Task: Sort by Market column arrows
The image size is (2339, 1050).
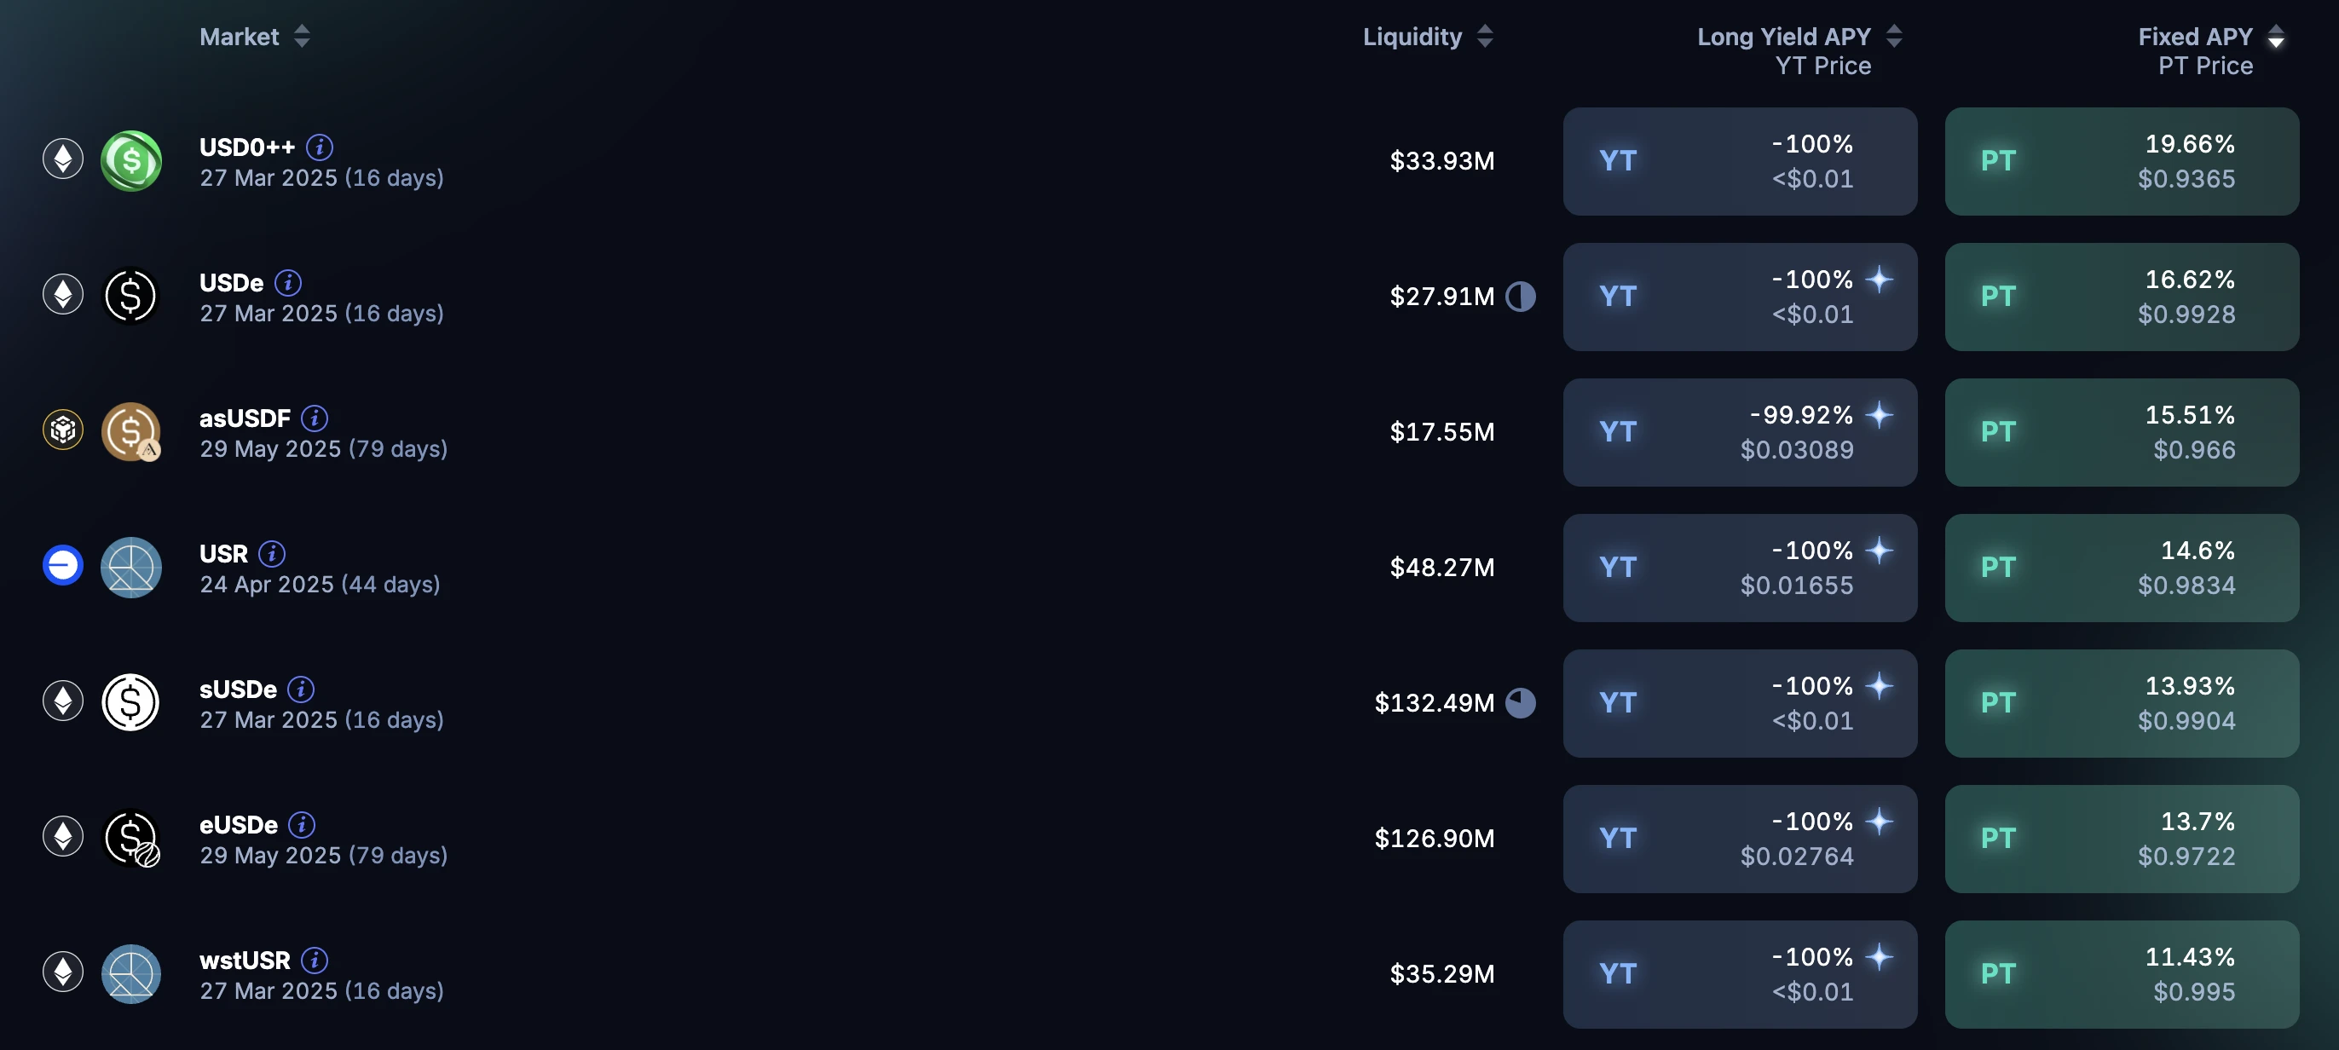Action: pyautogui.click(x=302, y=37)
